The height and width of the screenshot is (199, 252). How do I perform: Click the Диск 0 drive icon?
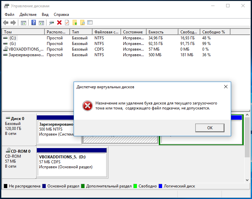click(8, 118)
